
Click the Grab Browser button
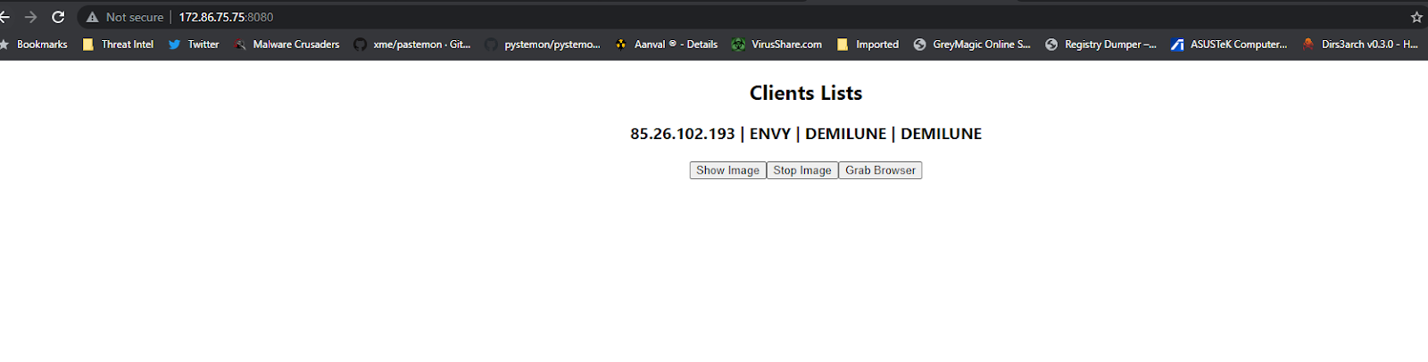tap(880, 170)
